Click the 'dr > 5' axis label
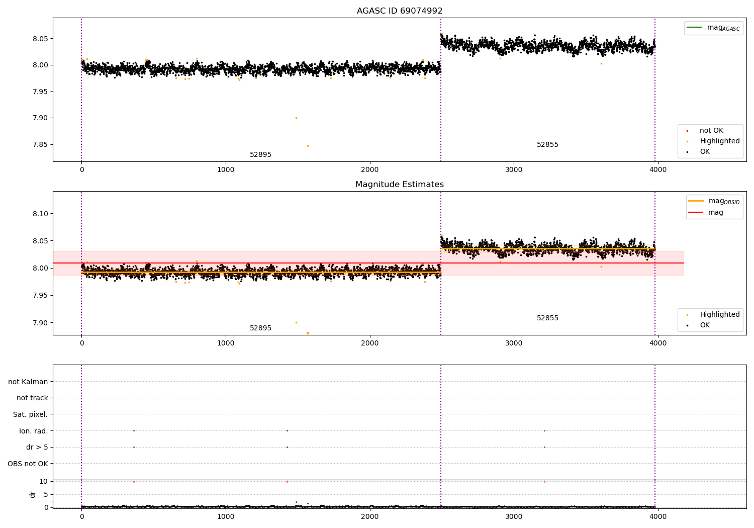The height and width of the screenshot is (528, 754). [x=37, y=447]
